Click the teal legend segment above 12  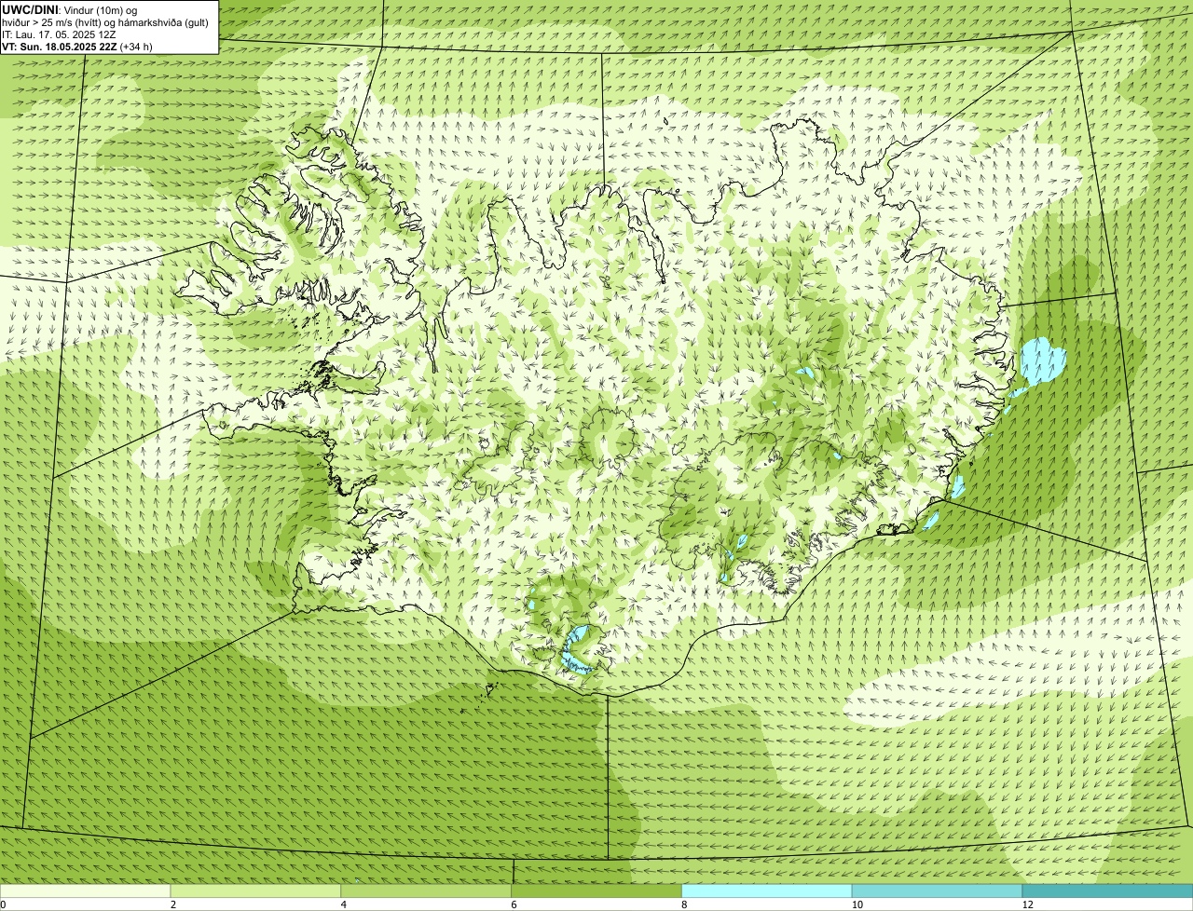click(x=1107, y=891)
